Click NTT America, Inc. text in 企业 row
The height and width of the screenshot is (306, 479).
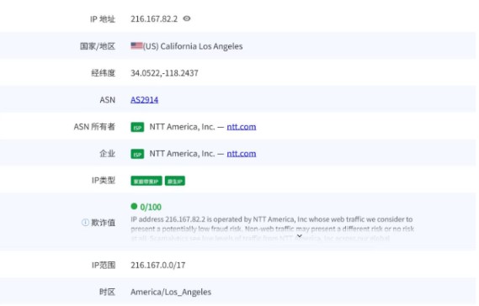click(x=182, y=154)
